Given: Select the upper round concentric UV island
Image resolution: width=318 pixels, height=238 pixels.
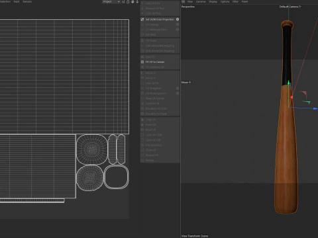Looking at the screenshot, I should tap(92, 149).
